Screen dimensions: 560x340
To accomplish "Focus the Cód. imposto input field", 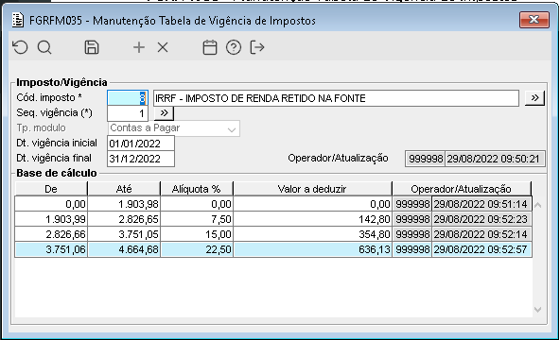I will (128, 98).
